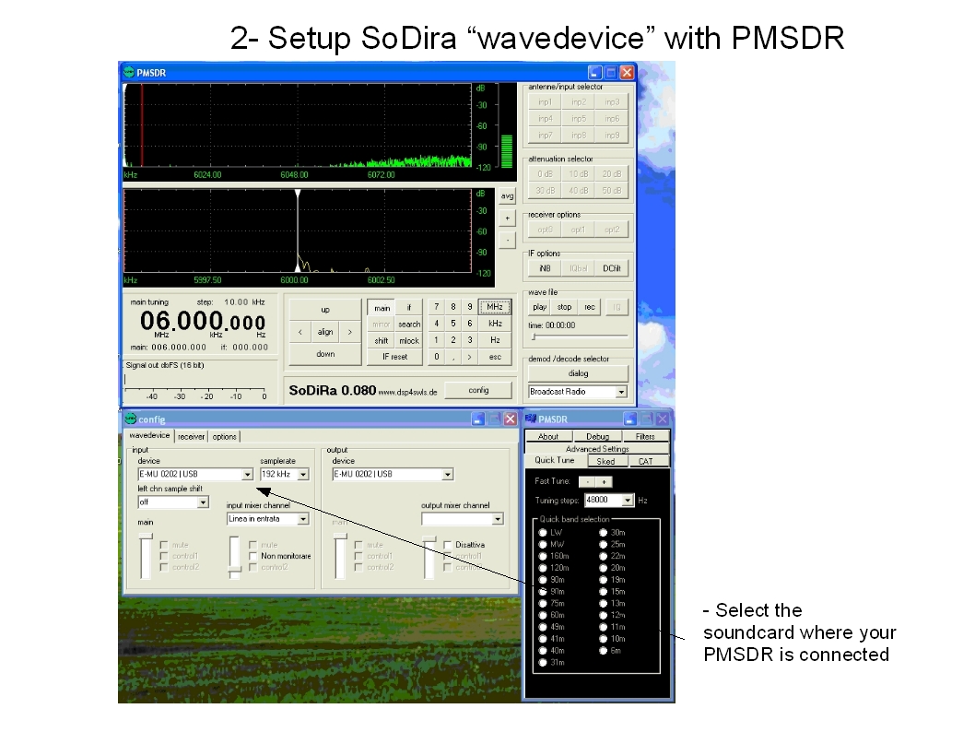This screenshot has width=975, height=732.
Task: Click Fast Tune minus button
Action: (x=586, y=482)
